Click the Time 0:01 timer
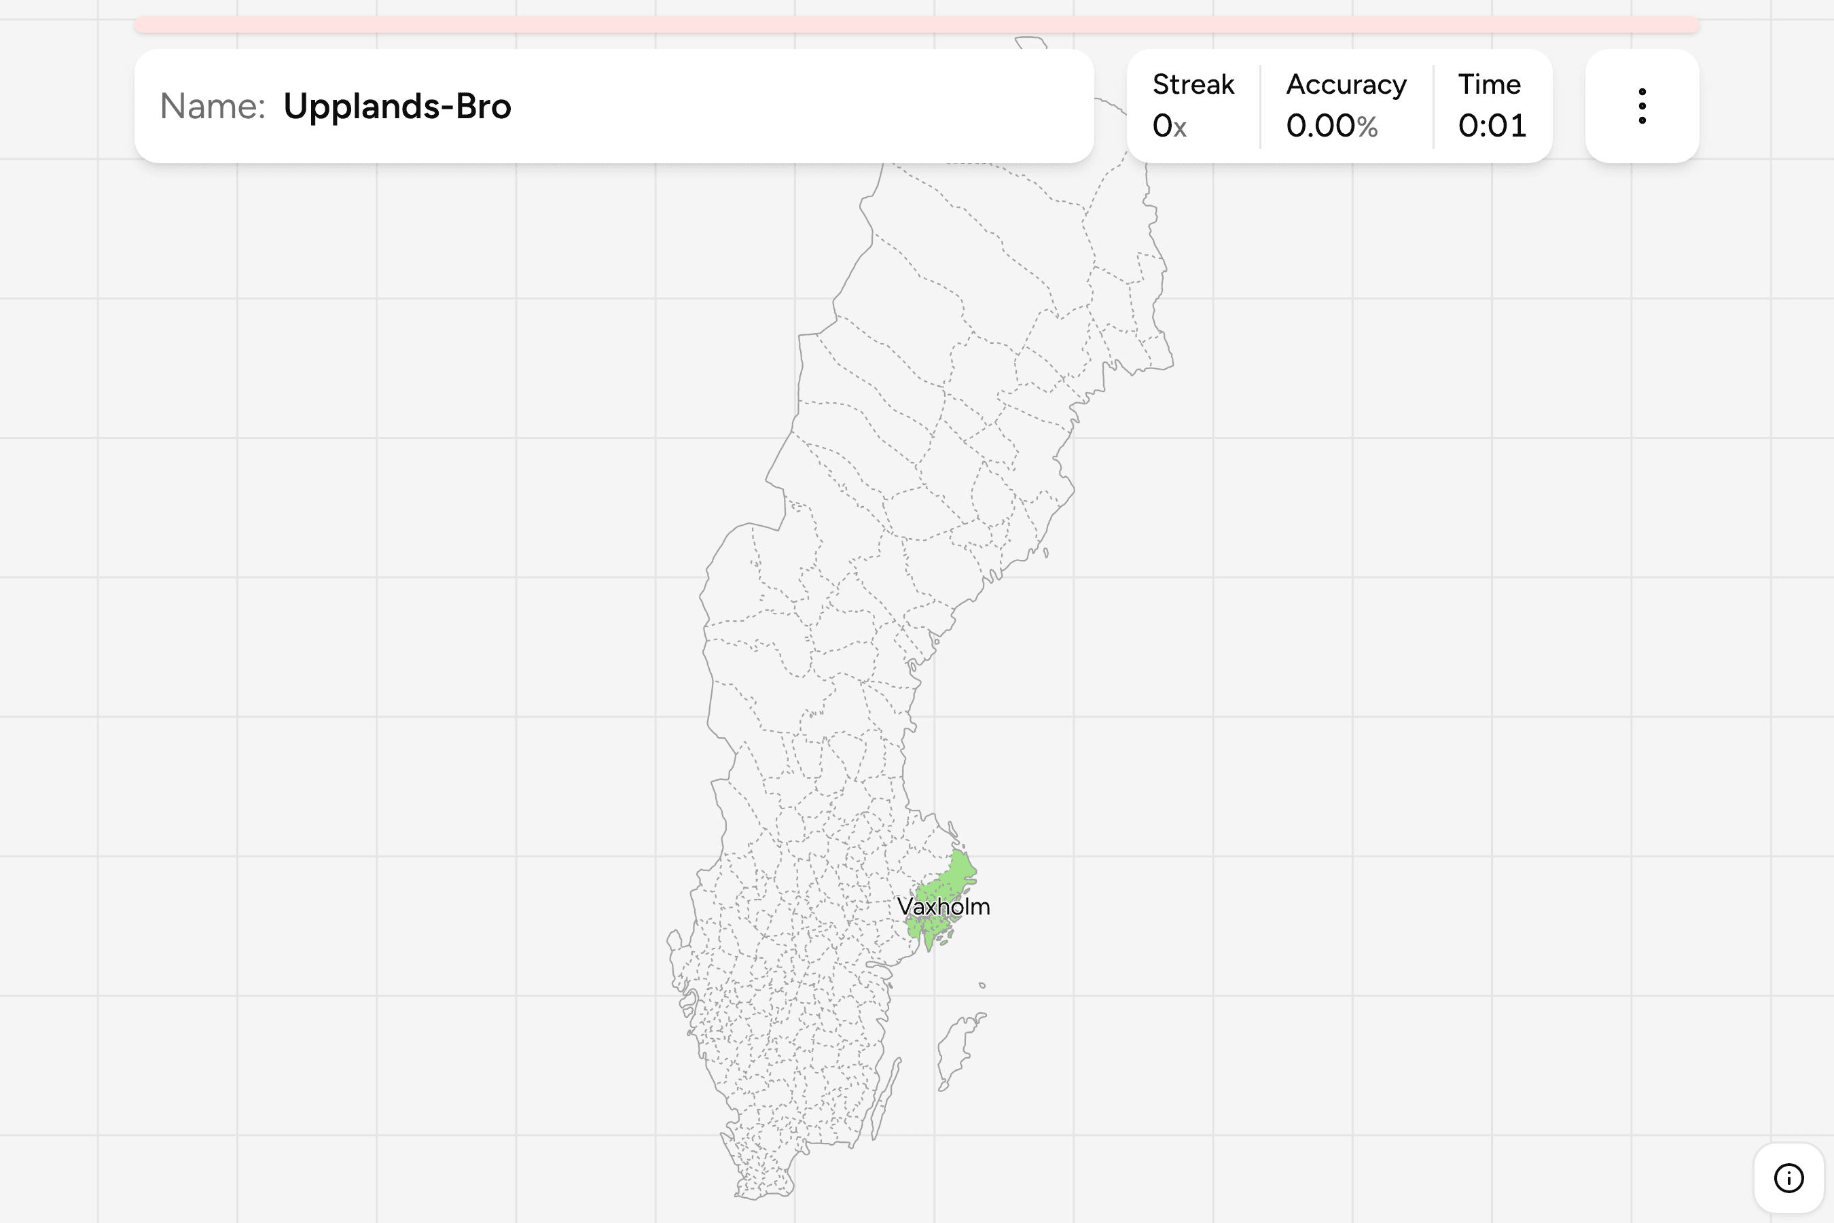 (1492, 105)
